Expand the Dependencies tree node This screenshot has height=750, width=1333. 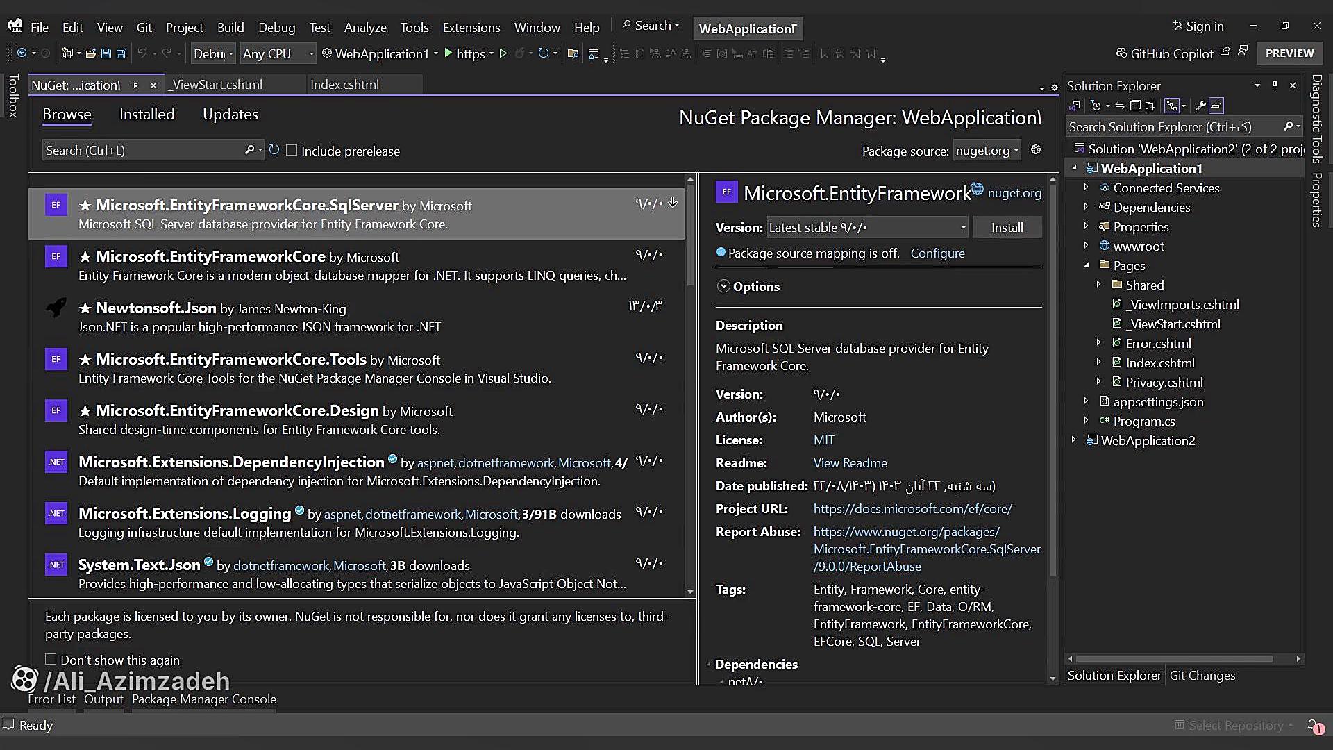click(1087, 207)
